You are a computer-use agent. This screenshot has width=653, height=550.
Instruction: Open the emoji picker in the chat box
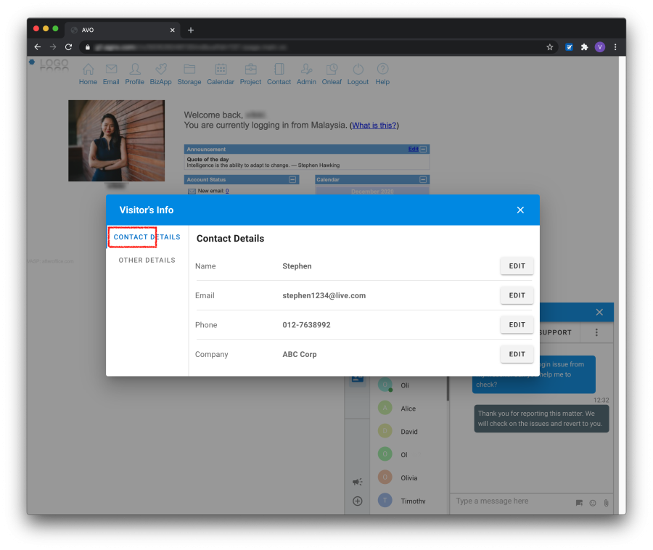tap(592, 502)
